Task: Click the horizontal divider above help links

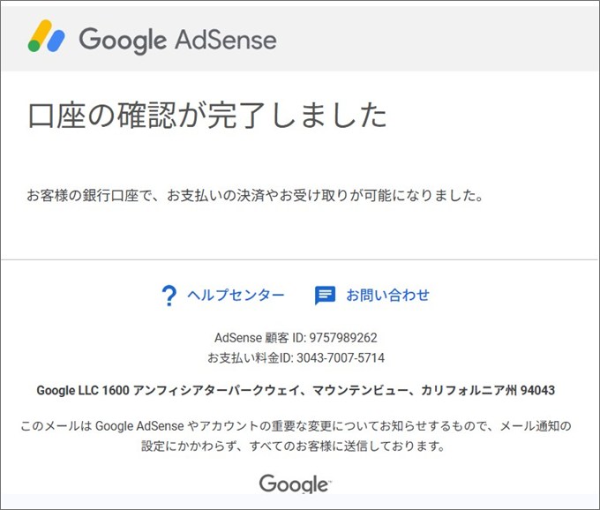Action: 300,259
